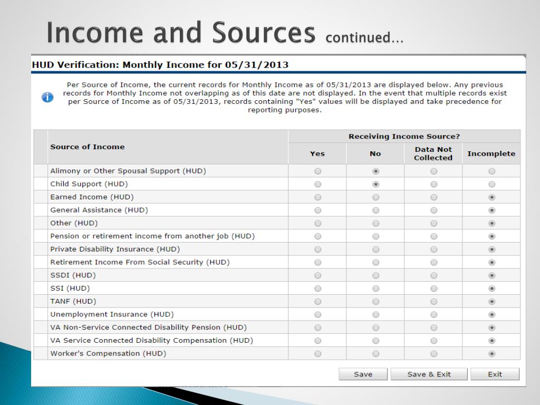Click the Data Not Collected column header
Image resolution: width=540 pixels, height=405 pixels.
pyautogui.click(x=433, y=153)
